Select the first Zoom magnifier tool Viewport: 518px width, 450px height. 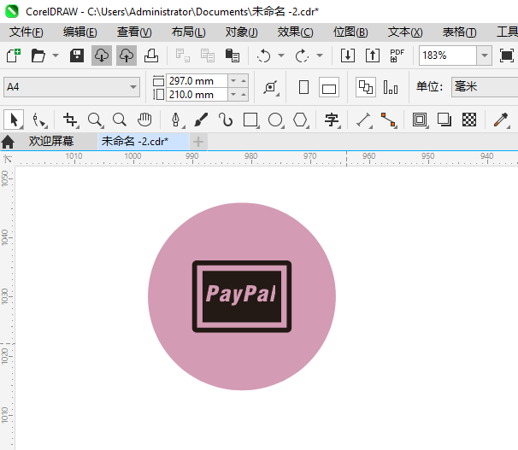click(95, 120)
